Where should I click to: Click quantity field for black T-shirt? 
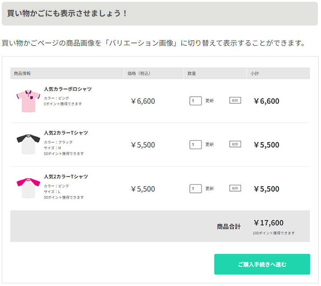coord(195,145)
